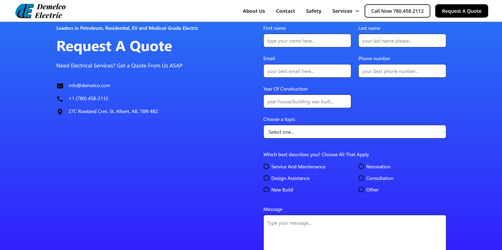Open the Services menu

coord(342,11)
